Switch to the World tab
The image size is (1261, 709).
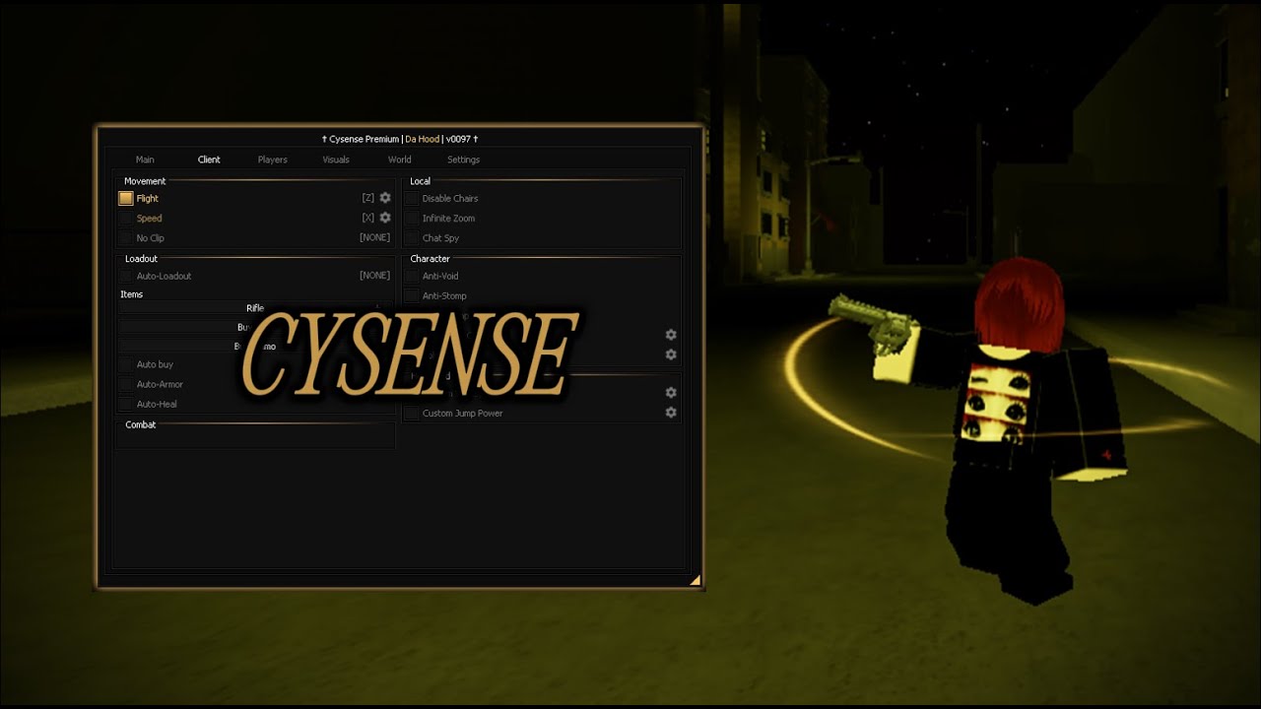(x=399, y=160)
